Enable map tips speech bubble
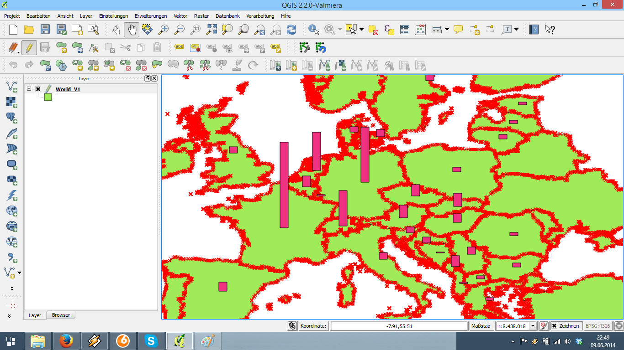Image resolution: width=624 pixels, height=350 pixels. pyautogui.click(x=458, y=30)
